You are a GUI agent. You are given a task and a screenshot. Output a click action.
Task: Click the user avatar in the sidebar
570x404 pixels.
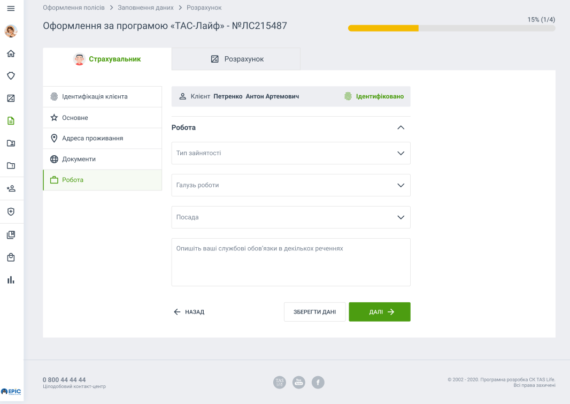coord(11,31)
